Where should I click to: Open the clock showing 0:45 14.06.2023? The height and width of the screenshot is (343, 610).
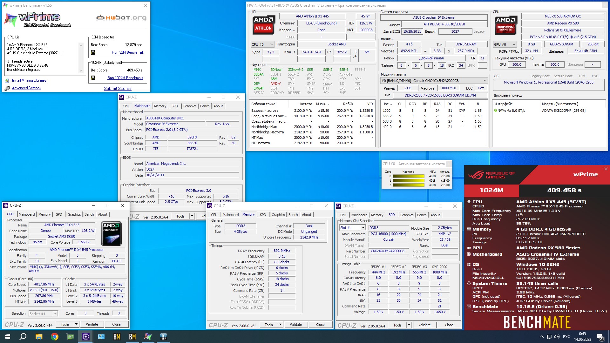pyautogui.click(x=582, y=337)
